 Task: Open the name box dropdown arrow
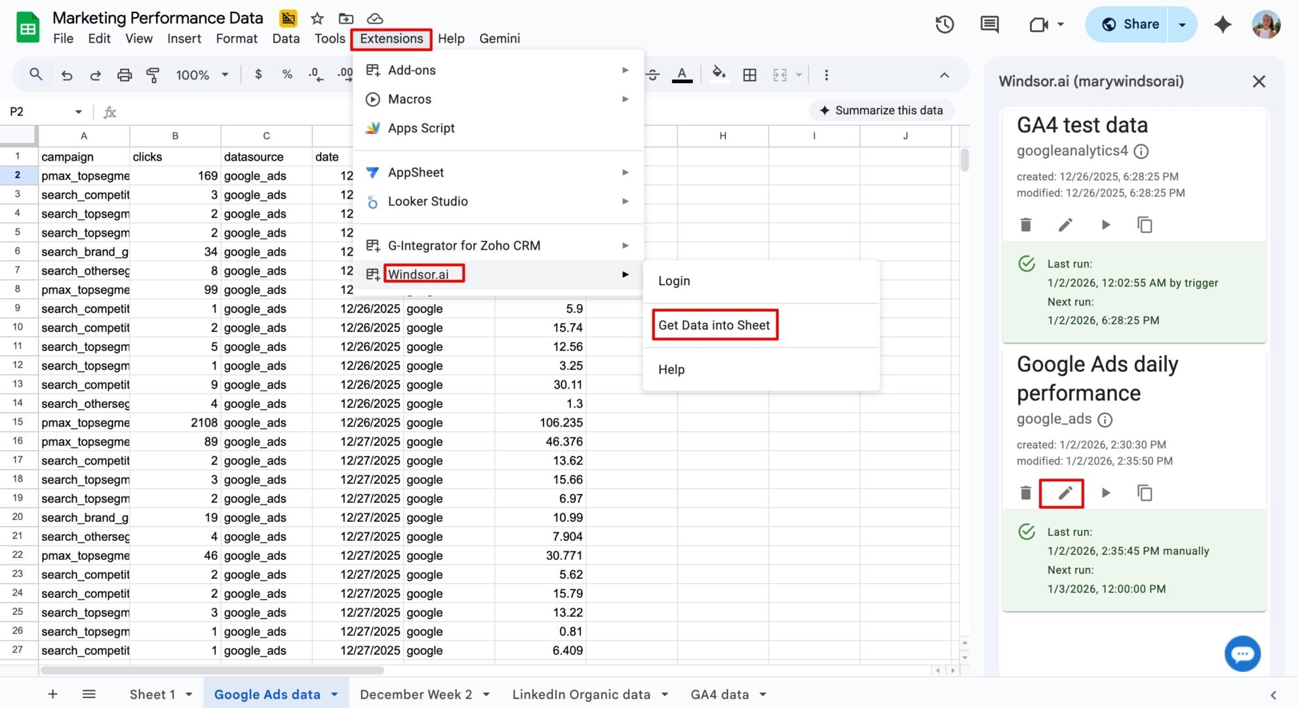[x=79, y=112]
